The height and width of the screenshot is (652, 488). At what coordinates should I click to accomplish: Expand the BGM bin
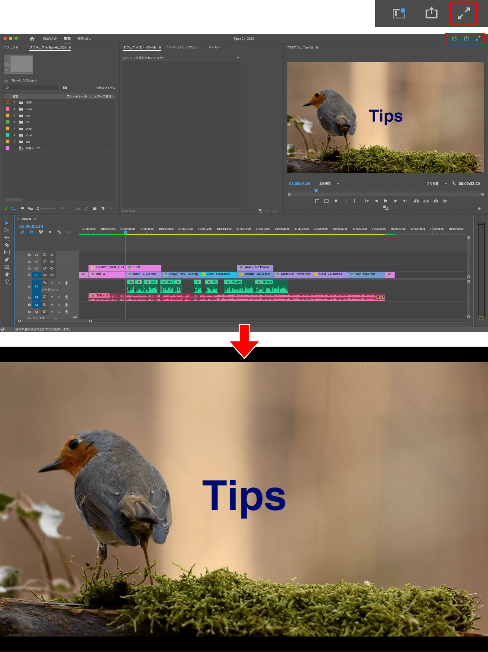click(x=14, y=109)
